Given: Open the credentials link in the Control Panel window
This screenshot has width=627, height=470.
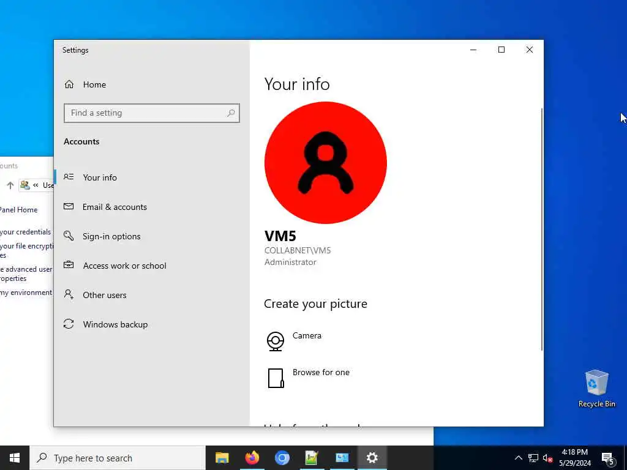Looking at the screenshot, I should click(26, 232).
